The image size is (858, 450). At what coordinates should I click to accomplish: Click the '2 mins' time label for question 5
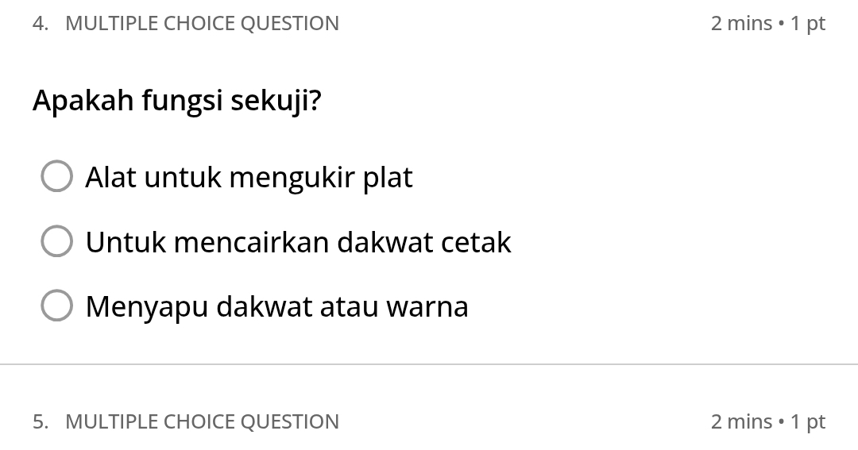pos(741,421)
